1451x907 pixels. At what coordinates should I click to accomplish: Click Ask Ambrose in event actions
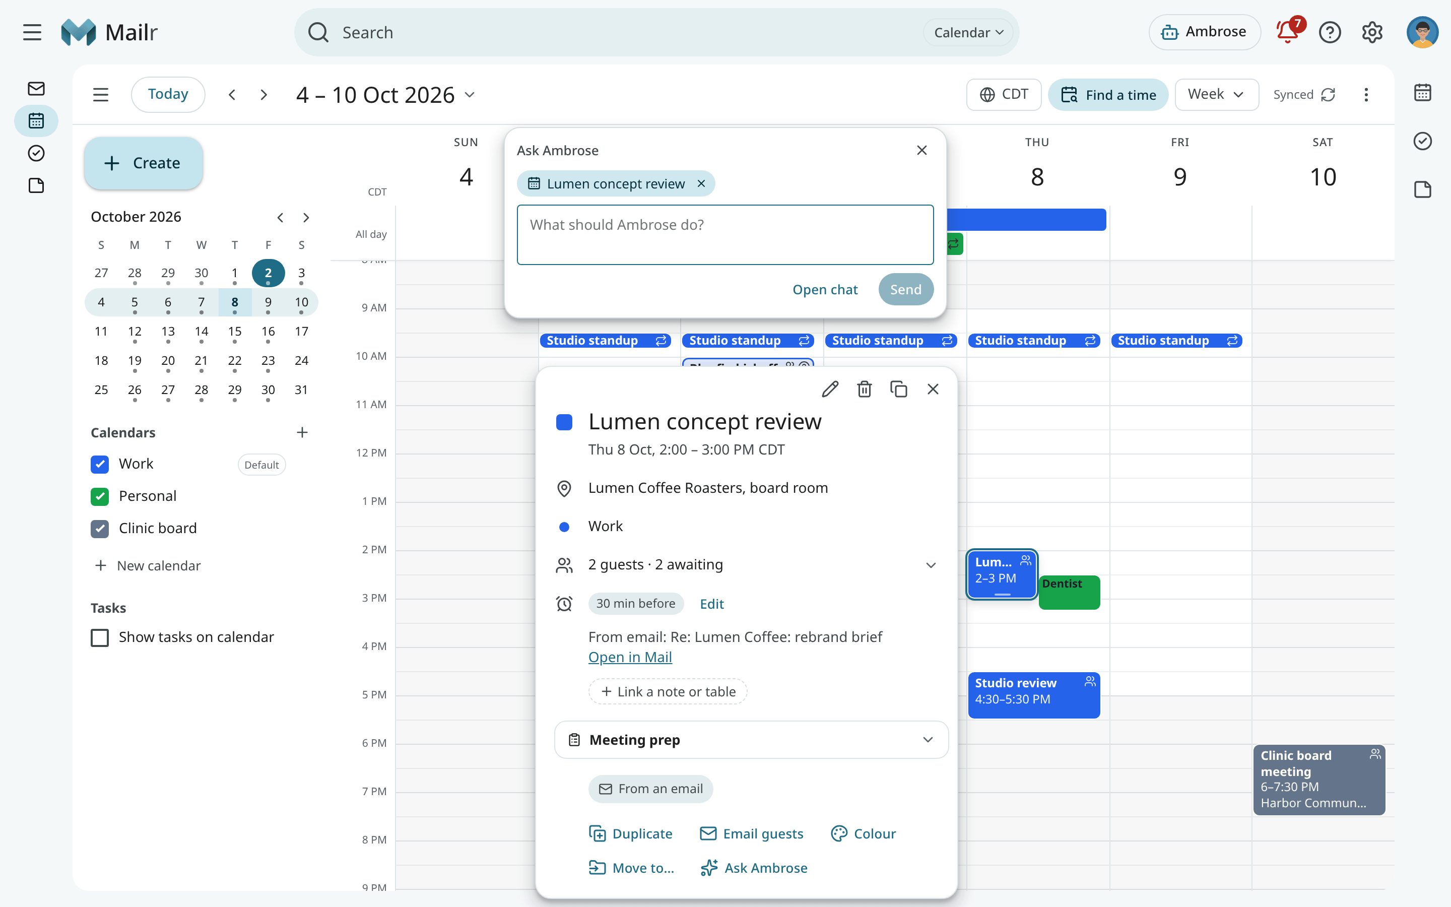pyautogui.click(x=754, y=868)
